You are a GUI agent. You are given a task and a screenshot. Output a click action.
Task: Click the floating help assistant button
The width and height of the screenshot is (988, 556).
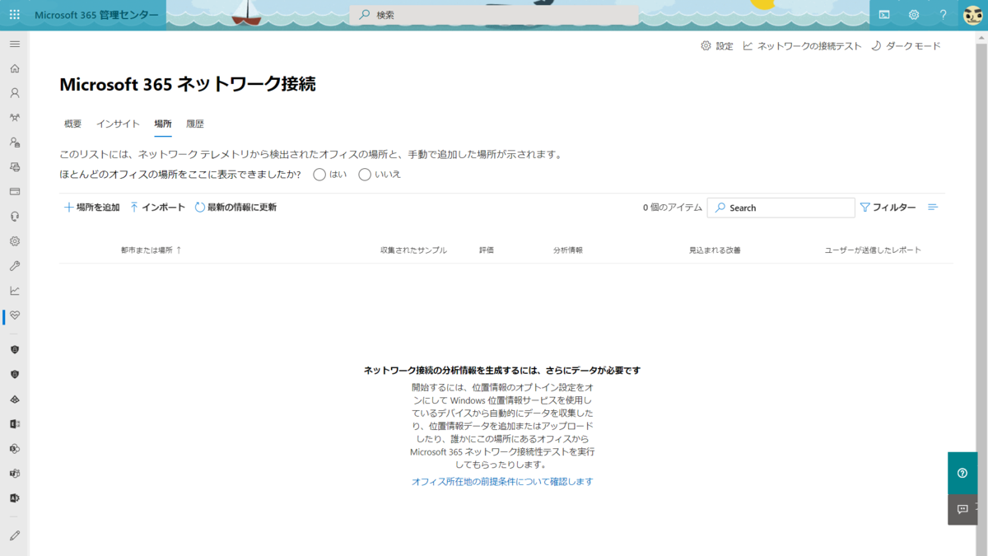pyautogui.click(x=962, y=473)
